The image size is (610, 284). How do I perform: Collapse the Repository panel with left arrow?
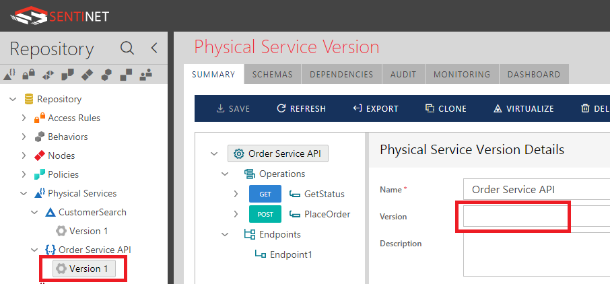tap(154, 48)
